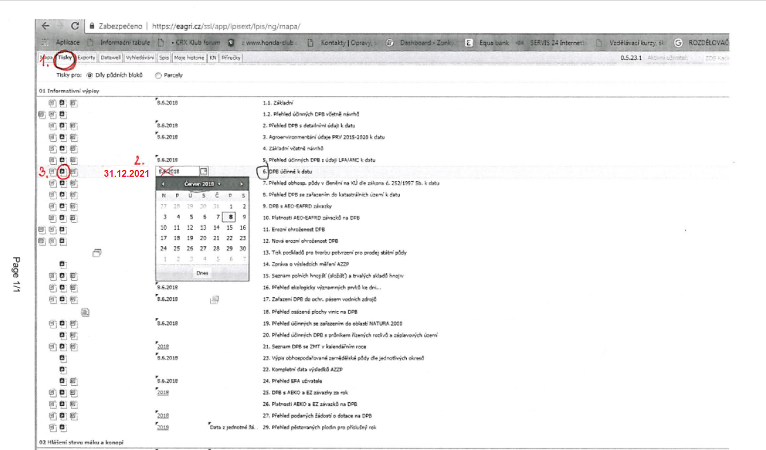Viewport: 766px width, 450px height.
Task: Click the PDF icon for row 6 DPB účinné k datu
Action: click(x=63, y=172)
